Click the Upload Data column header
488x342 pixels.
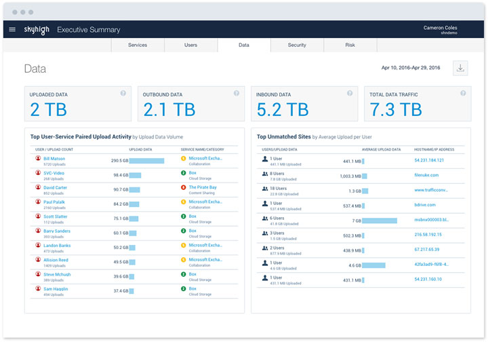(140, 149)
